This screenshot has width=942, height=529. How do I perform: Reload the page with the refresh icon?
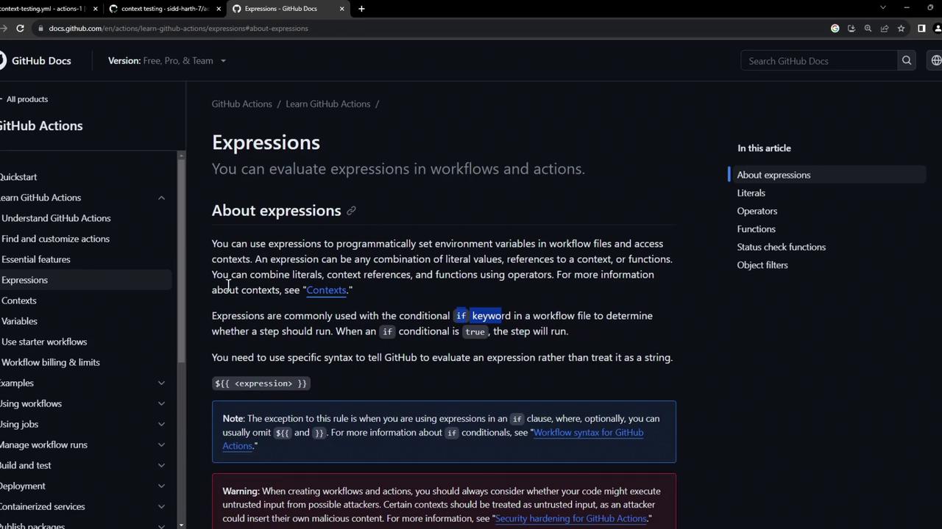coord(20,29)
